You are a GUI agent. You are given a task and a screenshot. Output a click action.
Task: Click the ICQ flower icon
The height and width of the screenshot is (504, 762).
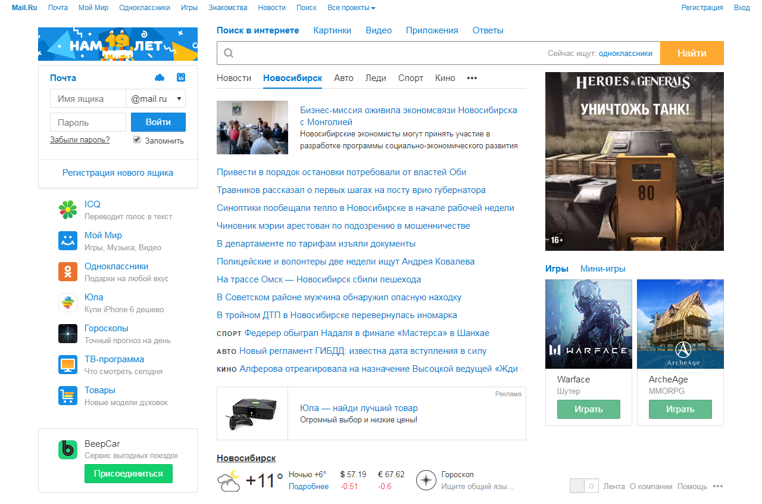pyautogui.click(x=68, y=210)
